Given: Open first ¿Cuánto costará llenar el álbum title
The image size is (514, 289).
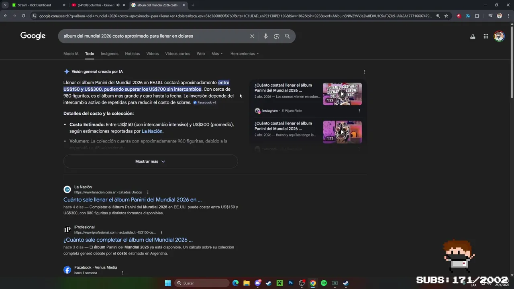Looking at the screenshot, I should click(283, 88).
